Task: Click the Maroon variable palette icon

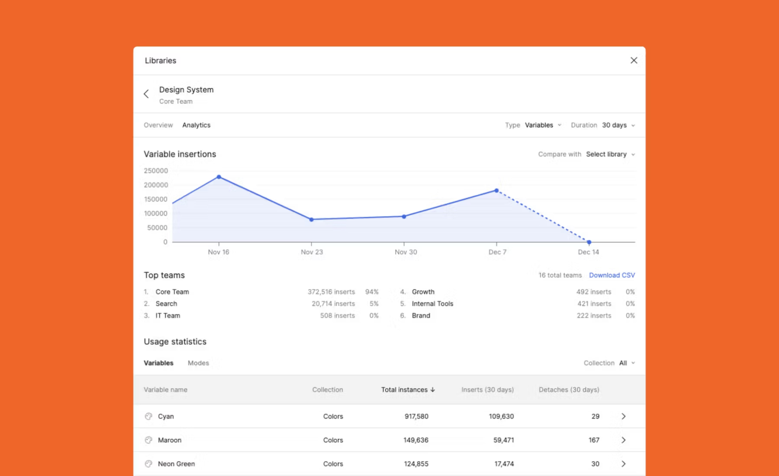Action: click(148, 440)
